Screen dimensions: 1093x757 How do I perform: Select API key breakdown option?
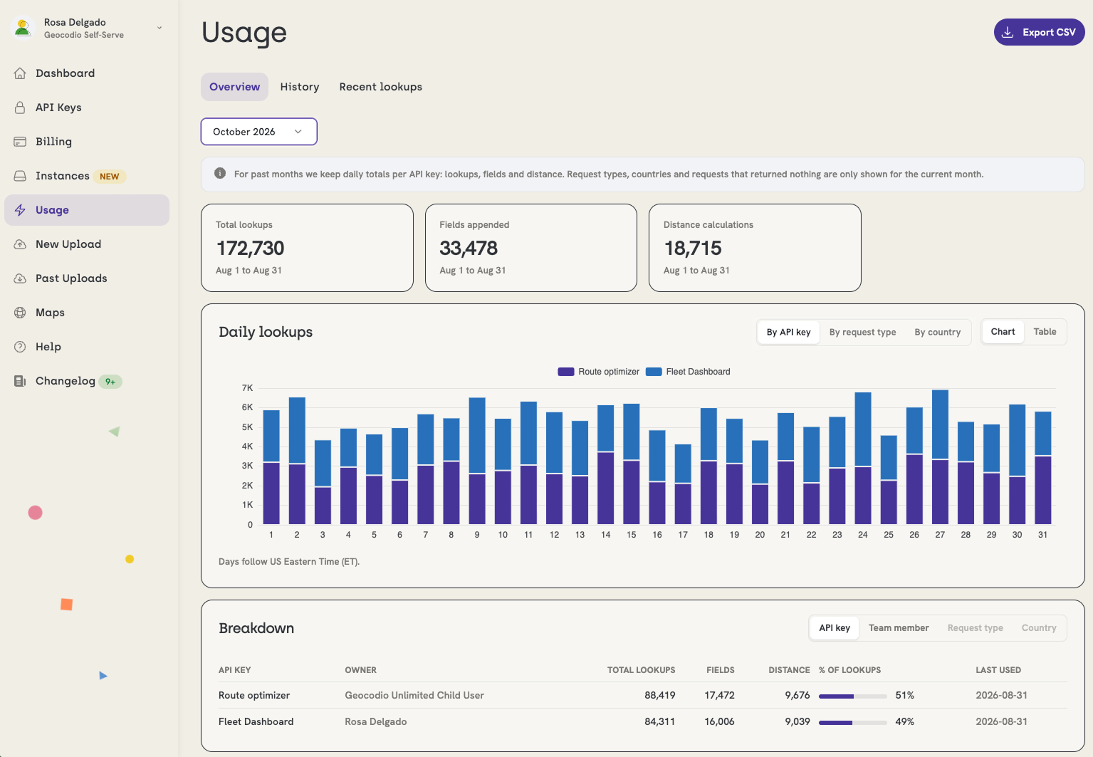[835, 628]
